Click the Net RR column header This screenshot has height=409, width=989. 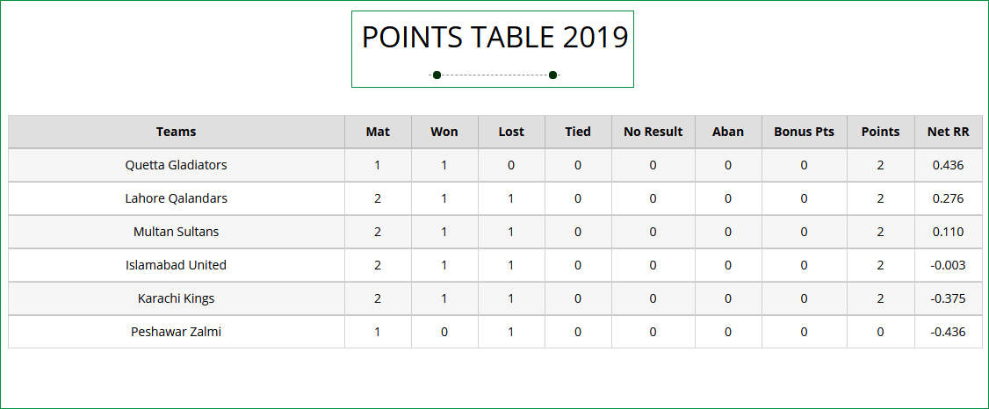pos(949,132)
